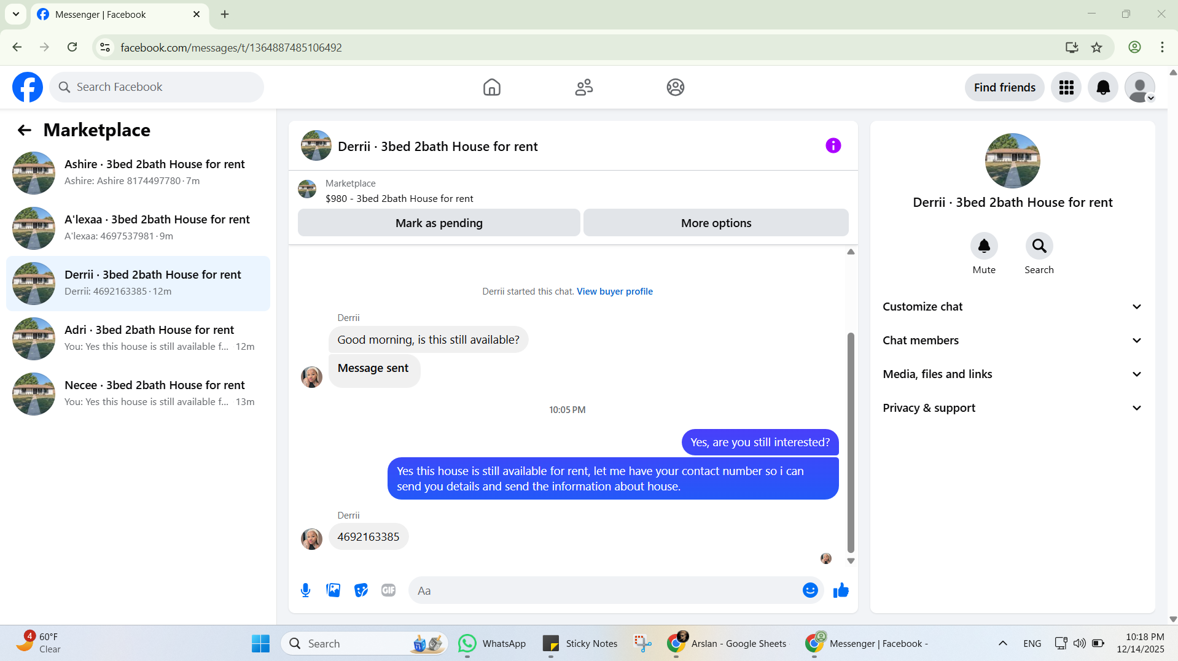Viewport: 1178px width, 661px height.
Task: Open the GIF picker
Action: coord(388,590)
